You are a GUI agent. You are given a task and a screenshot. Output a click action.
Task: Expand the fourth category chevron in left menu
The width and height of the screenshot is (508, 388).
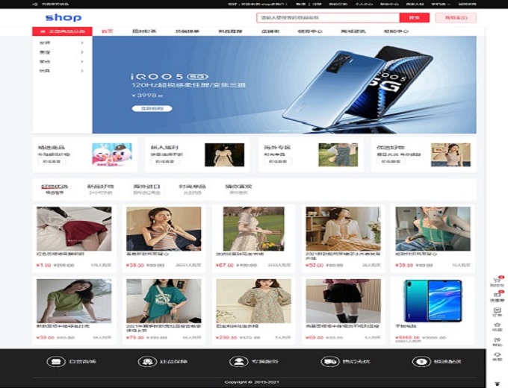[x=82, y=71]
